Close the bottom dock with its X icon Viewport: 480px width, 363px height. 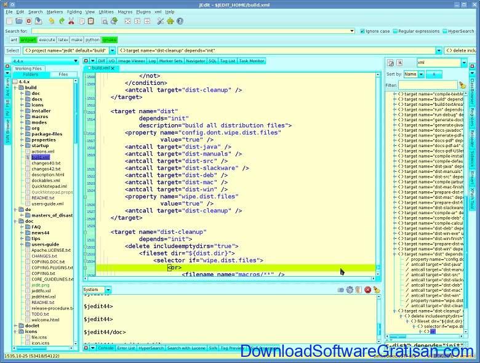(86, 348)
